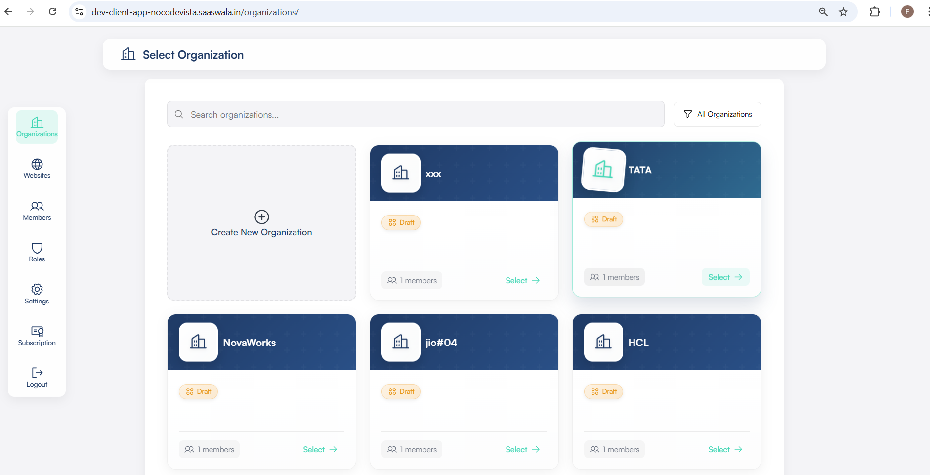Click the 1 members badge on HCL

pyautogui.click(x=614, y=450)
